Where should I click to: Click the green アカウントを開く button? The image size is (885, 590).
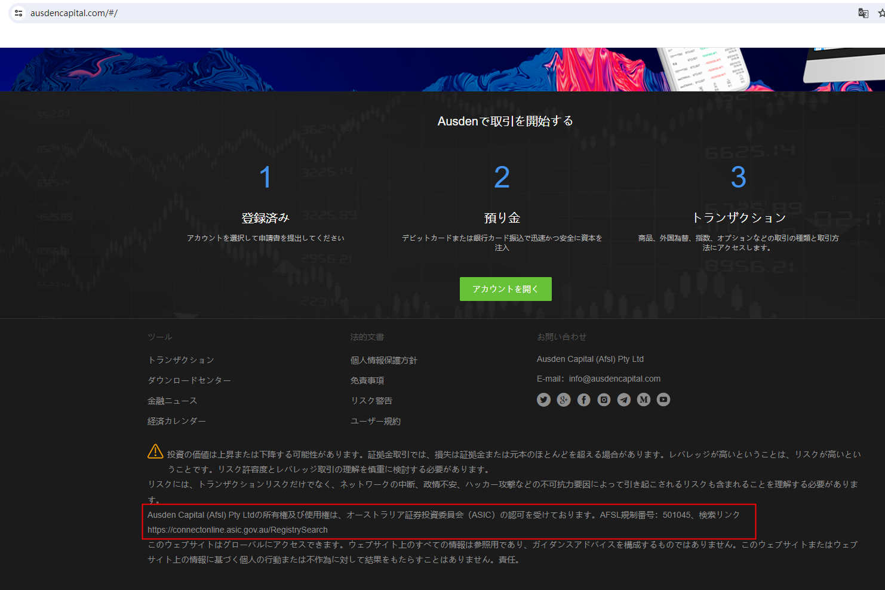click(x=506, y=289)
